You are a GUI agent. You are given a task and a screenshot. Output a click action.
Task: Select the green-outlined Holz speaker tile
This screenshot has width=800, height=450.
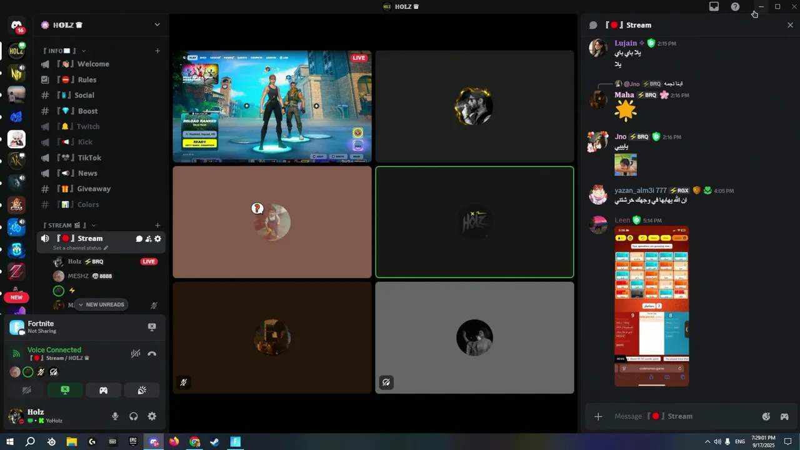click(x=474, y=222)
